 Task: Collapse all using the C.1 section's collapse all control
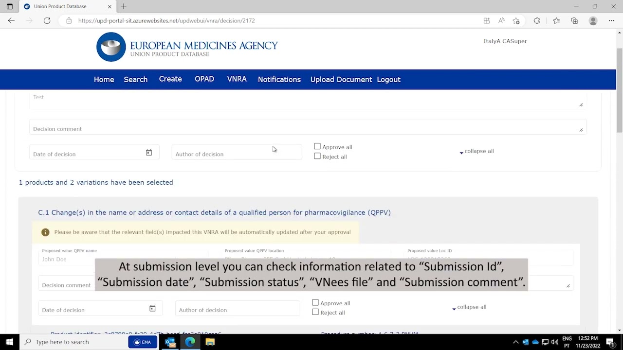coord(469,307)
